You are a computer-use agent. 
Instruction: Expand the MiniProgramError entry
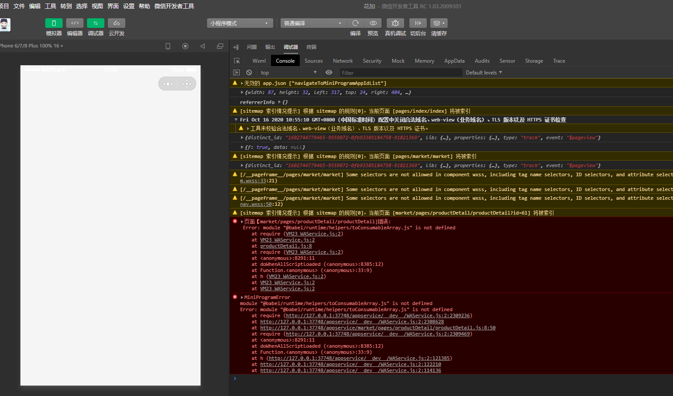[242, 297]
